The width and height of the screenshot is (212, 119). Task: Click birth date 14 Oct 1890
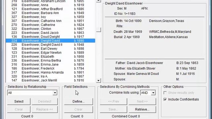133,21
